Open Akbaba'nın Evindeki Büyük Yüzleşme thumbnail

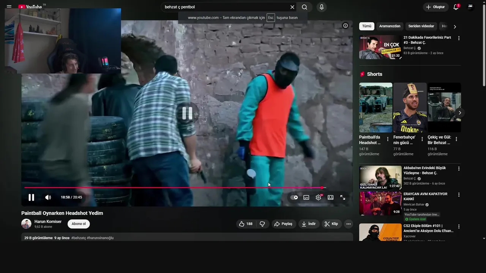pyautogui.click(x=380, y=177)
